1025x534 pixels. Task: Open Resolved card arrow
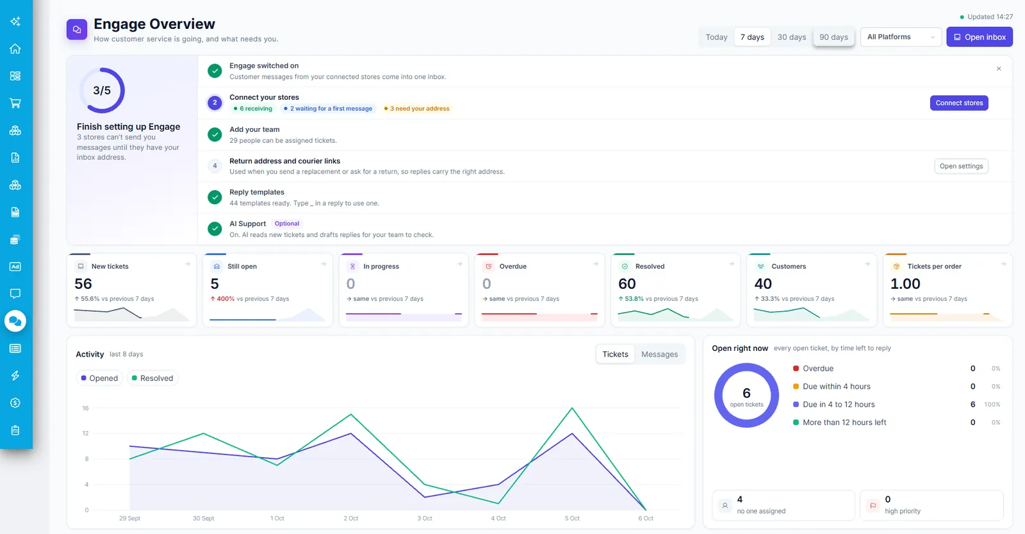pos(732,264)
